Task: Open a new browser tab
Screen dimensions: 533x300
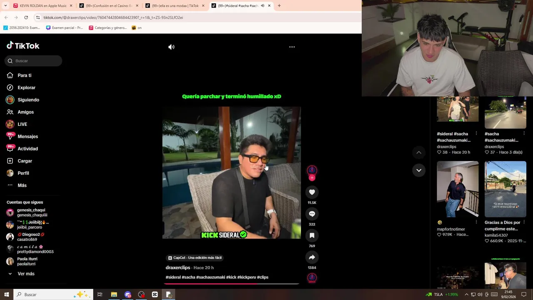Action: point(279,6)
